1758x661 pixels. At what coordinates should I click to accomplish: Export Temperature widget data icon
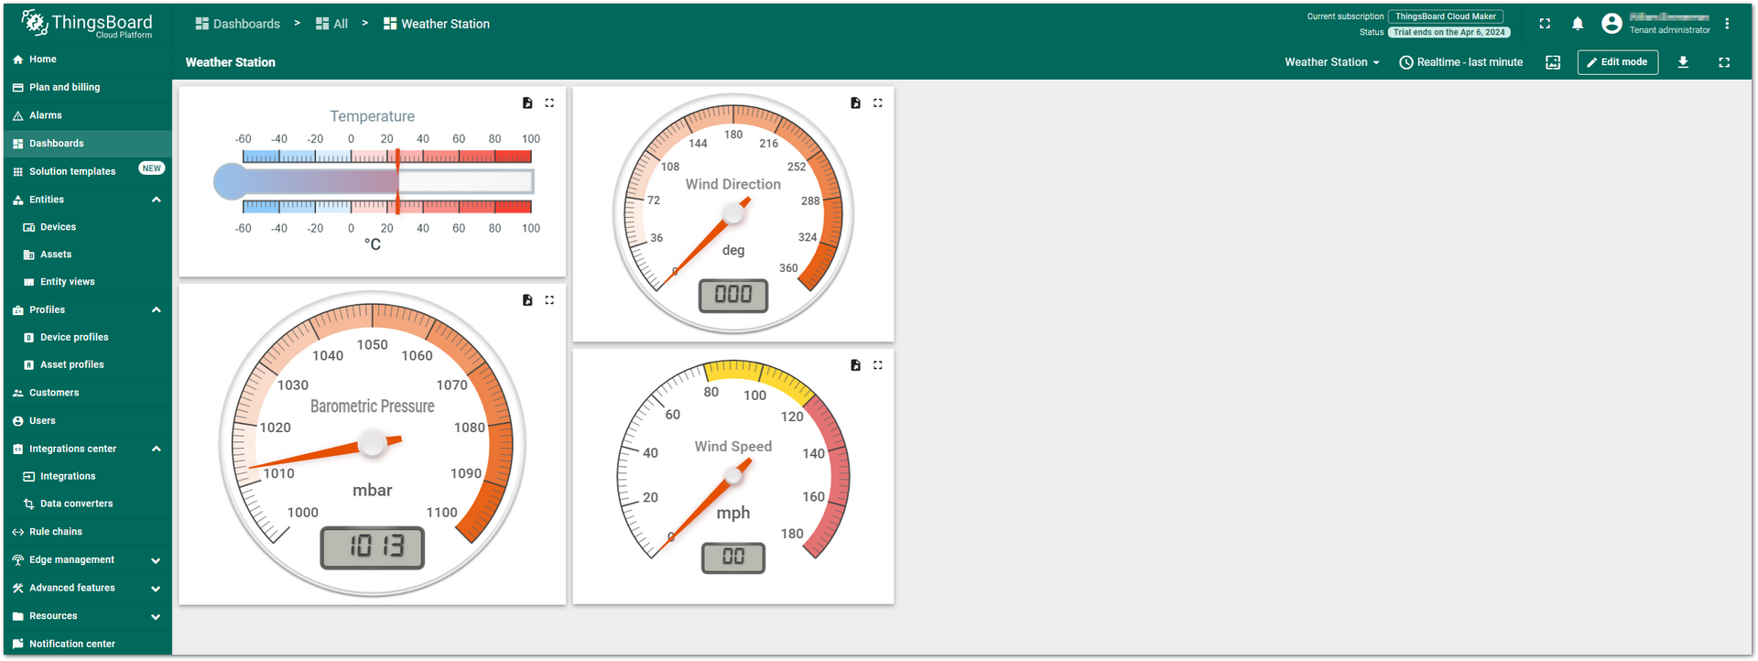click(x=527, y=103)
